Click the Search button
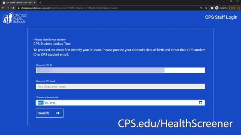Viewport: 241px width, 135px height. 49,113
